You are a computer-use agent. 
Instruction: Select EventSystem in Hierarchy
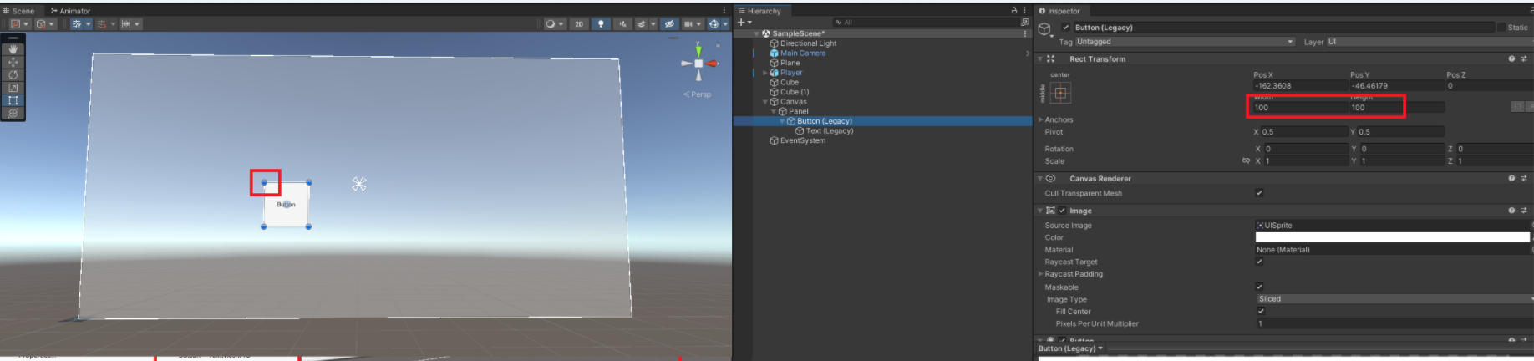[802, 140]
